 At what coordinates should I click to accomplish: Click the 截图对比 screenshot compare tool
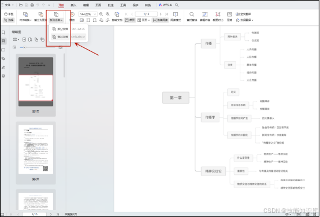(218, 17)
